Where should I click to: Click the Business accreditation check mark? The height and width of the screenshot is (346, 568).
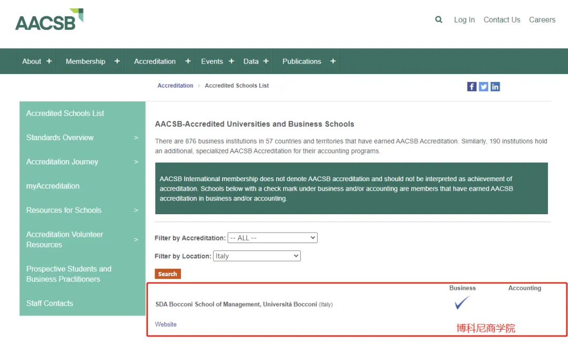tap(462, 302)
